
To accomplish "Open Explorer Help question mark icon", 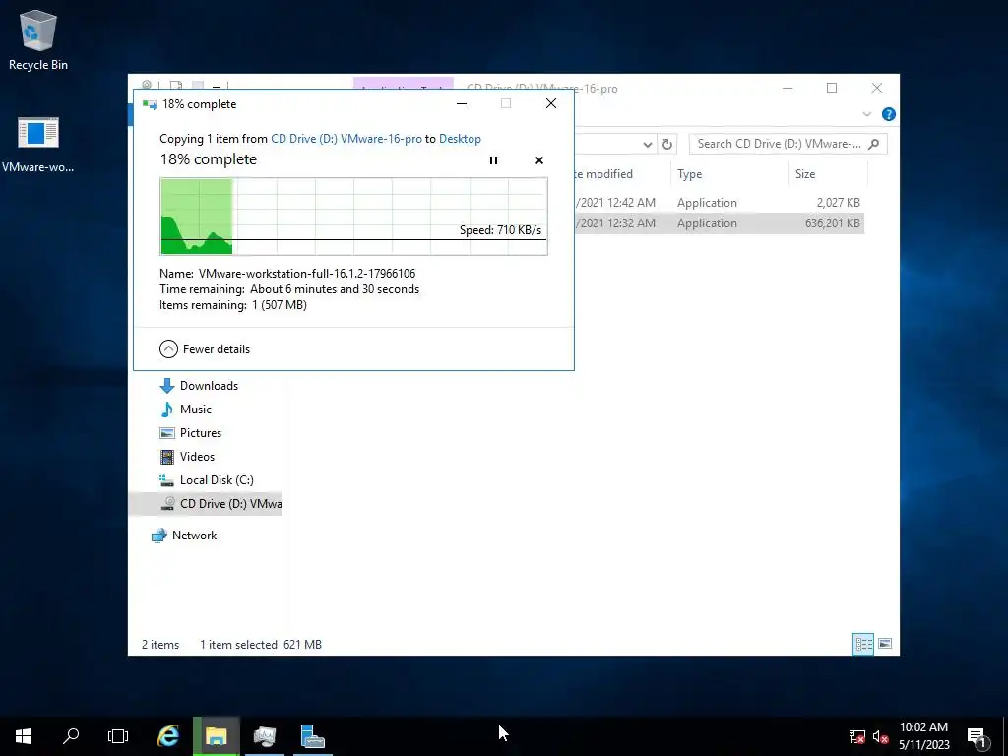I will coord(889,114).
